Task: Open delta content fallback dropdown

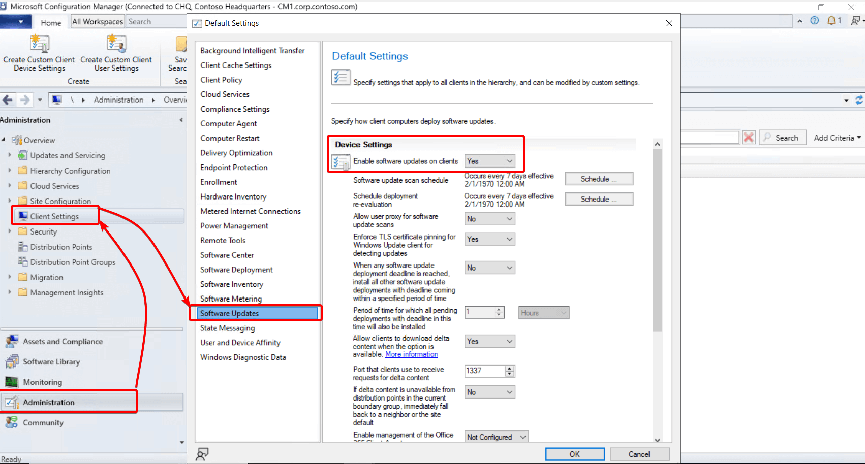Action: click(490, 392)
